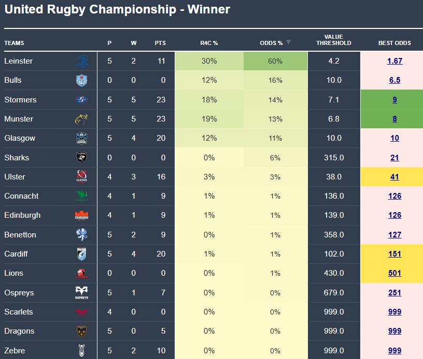This screenshot has width=423, height=359.
Task: Sort by VALUE THRESHOLD column header
Action: point(334,40)
